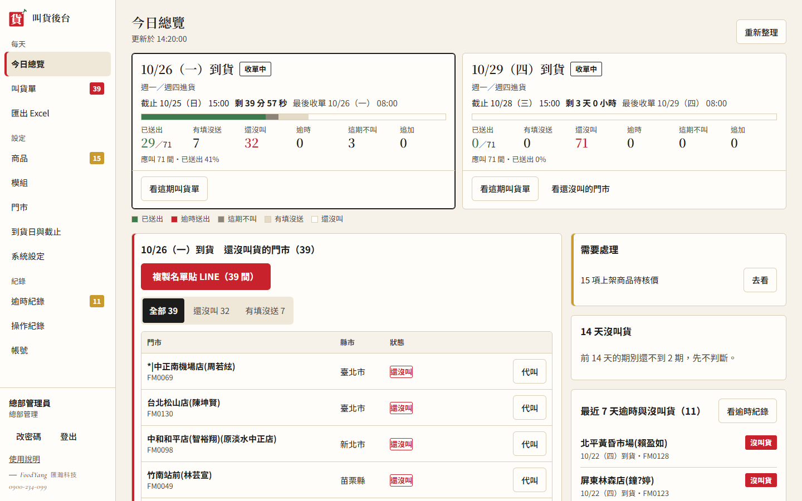Click the green 已送出 legend swatch
This screenshot has width=802, height=501.
pyautogui.click(x=135, y=219)
